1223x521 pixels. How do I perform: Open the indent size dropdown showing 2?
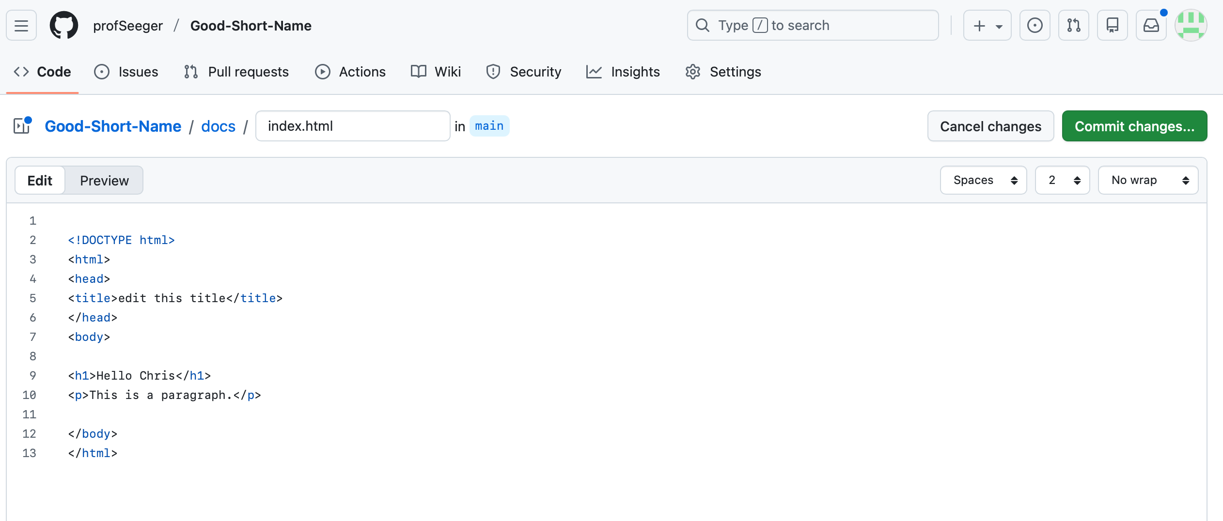point(1063,180)
